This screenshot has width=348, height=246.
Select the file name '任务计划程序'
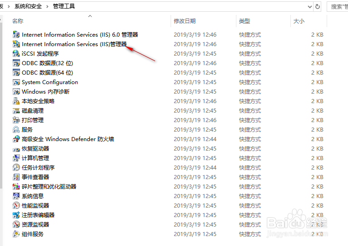[x=38, y=168]
